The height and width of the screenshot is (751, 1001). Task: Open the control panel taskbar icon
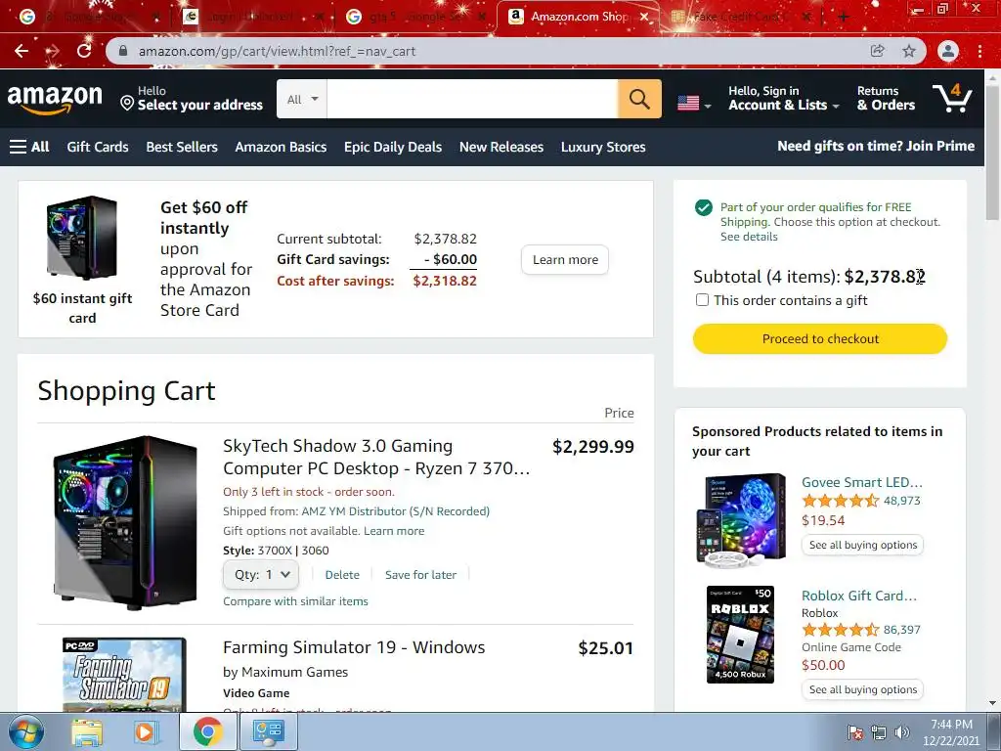click(268, 731)
